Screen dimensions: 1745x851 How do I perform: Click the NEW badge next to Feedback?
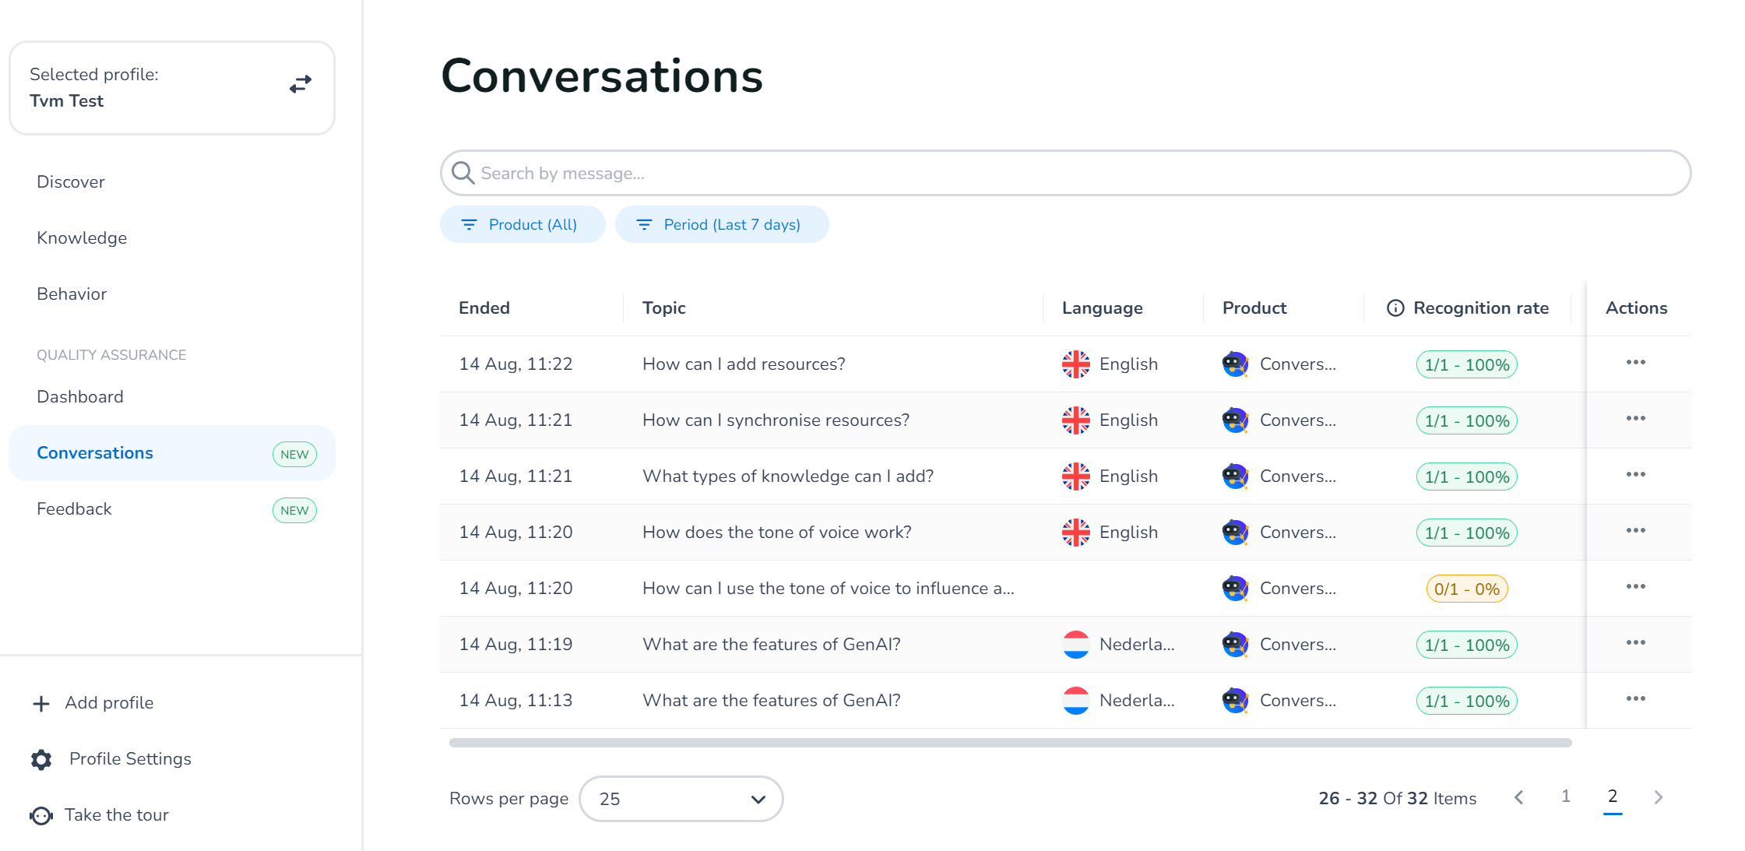[x=294, y=511]
